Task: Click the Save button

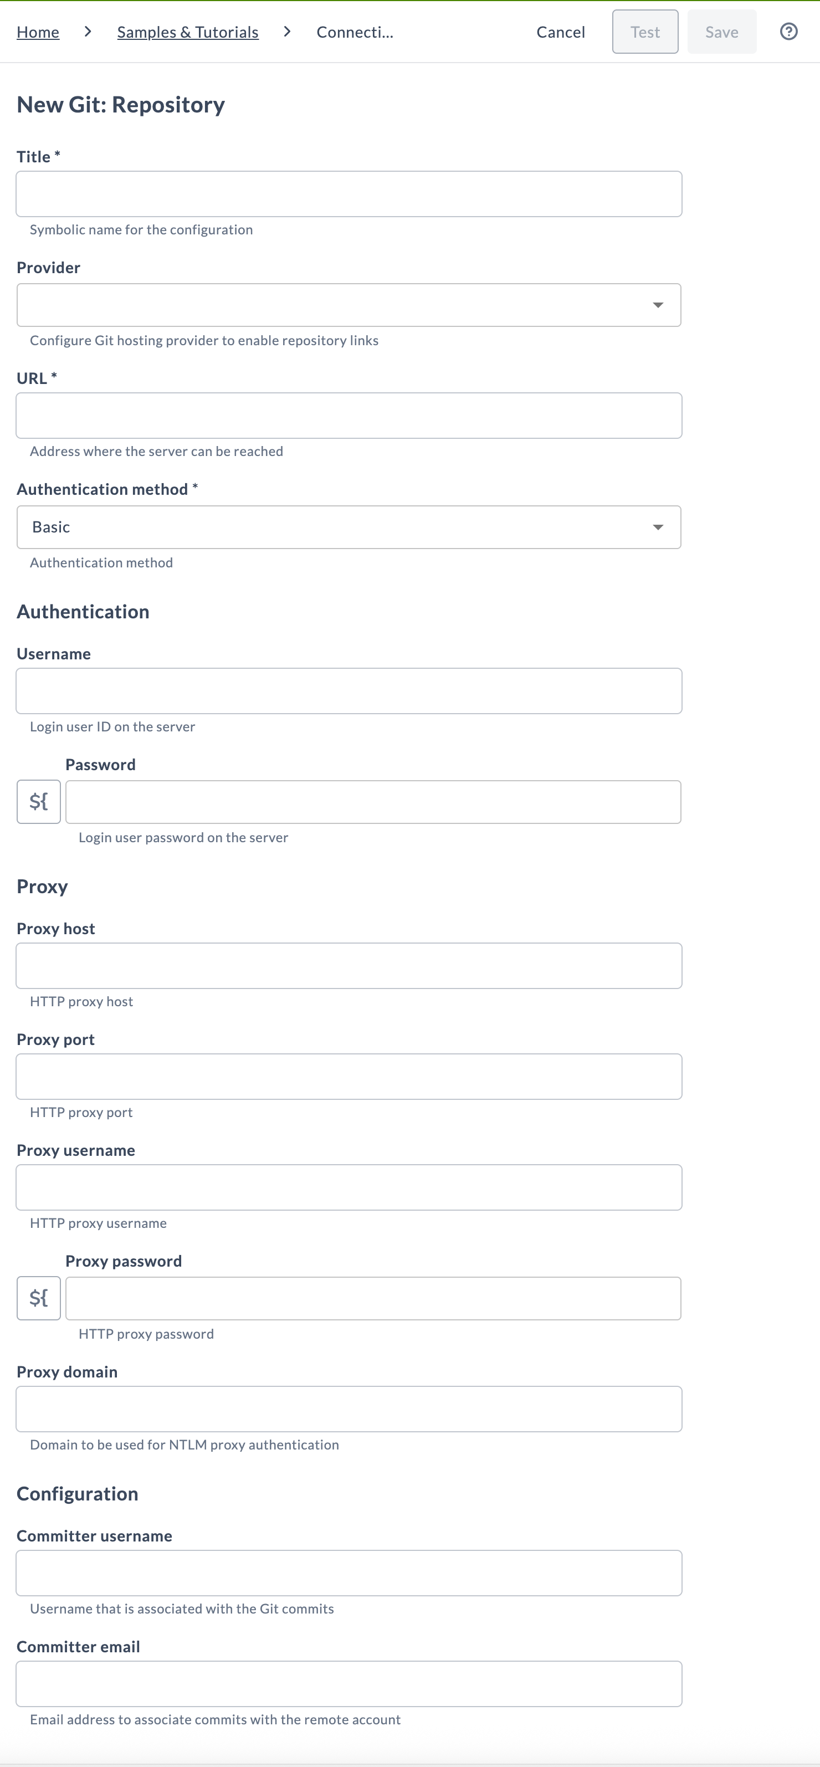Action: click(x=721, y=31)
